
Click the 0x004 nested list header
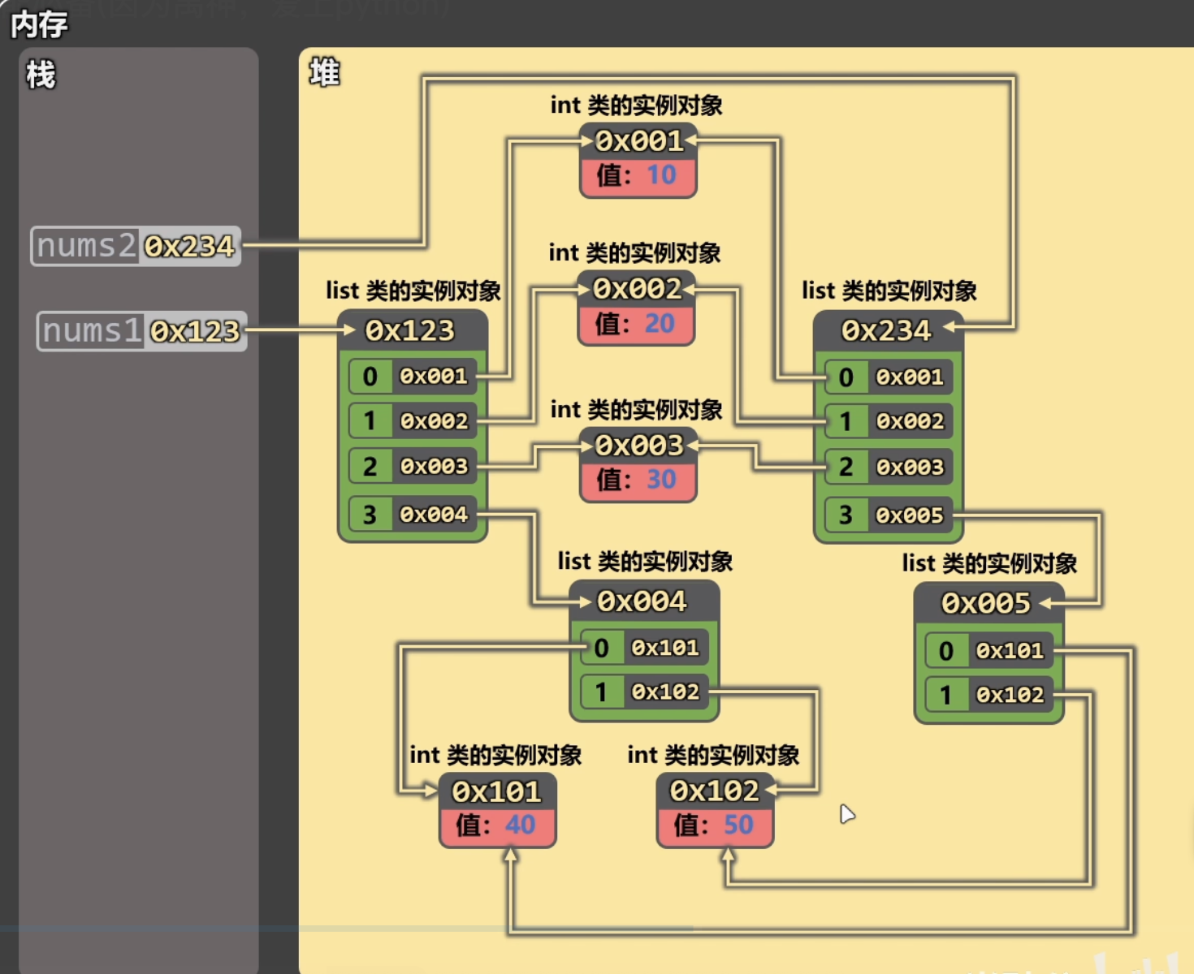pos(642,601)
